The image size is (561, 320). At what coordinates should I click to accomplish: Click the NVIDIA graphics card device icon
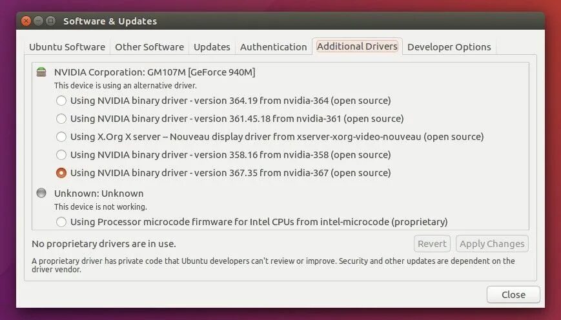click(x=41, y=72)
